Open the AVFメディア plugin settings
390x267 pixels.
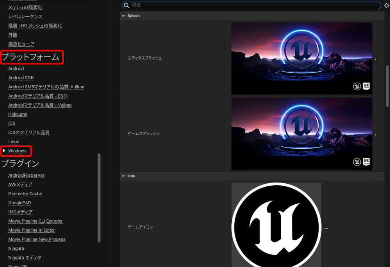point(20,184)
